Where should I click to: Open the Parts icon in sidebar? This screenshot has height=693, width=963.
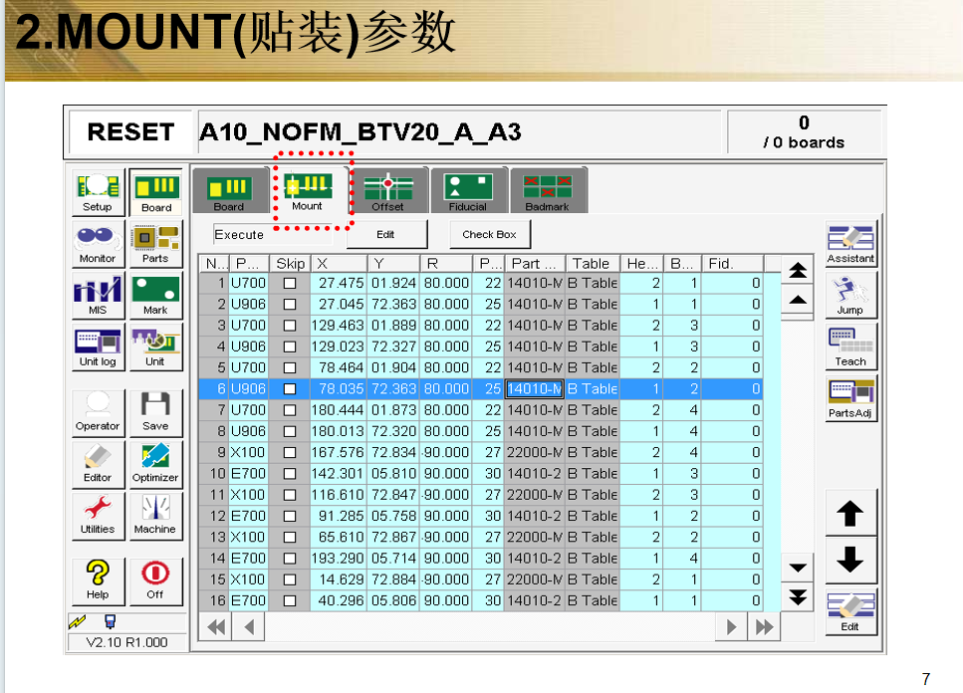[155, 244]
